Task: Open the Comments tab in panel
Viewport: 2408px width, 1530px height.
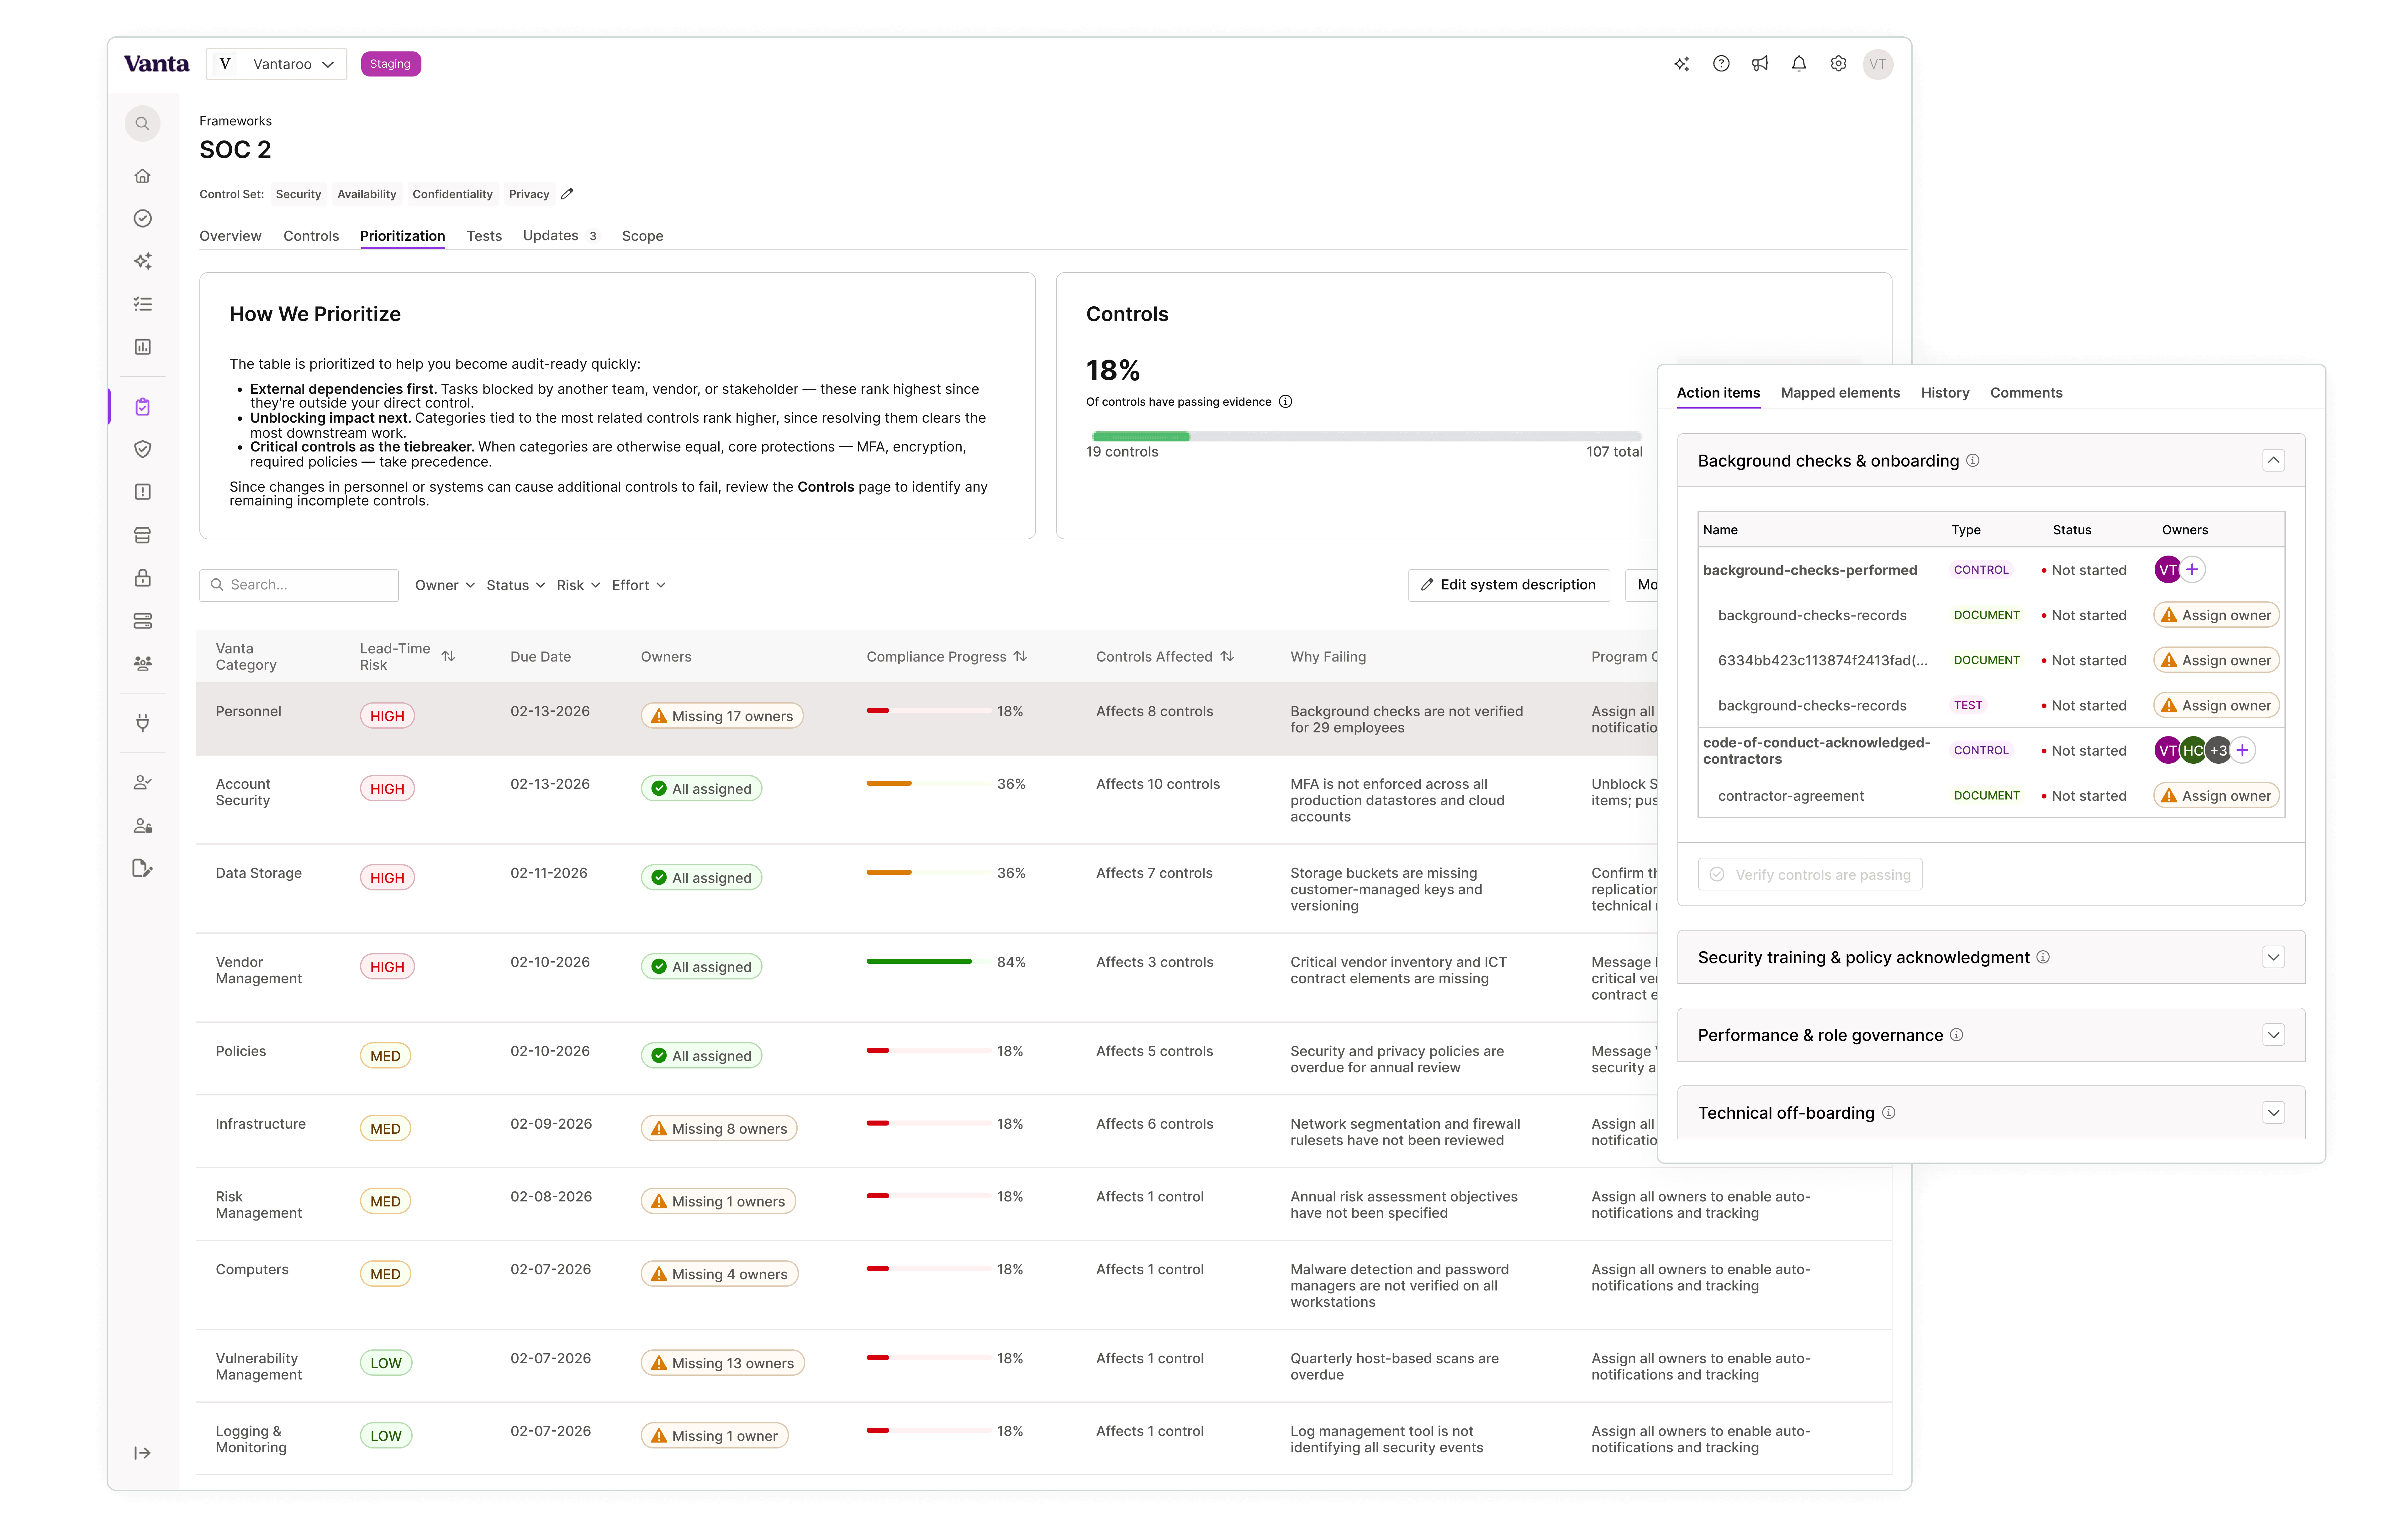Action: click(x=2026, y=393)
